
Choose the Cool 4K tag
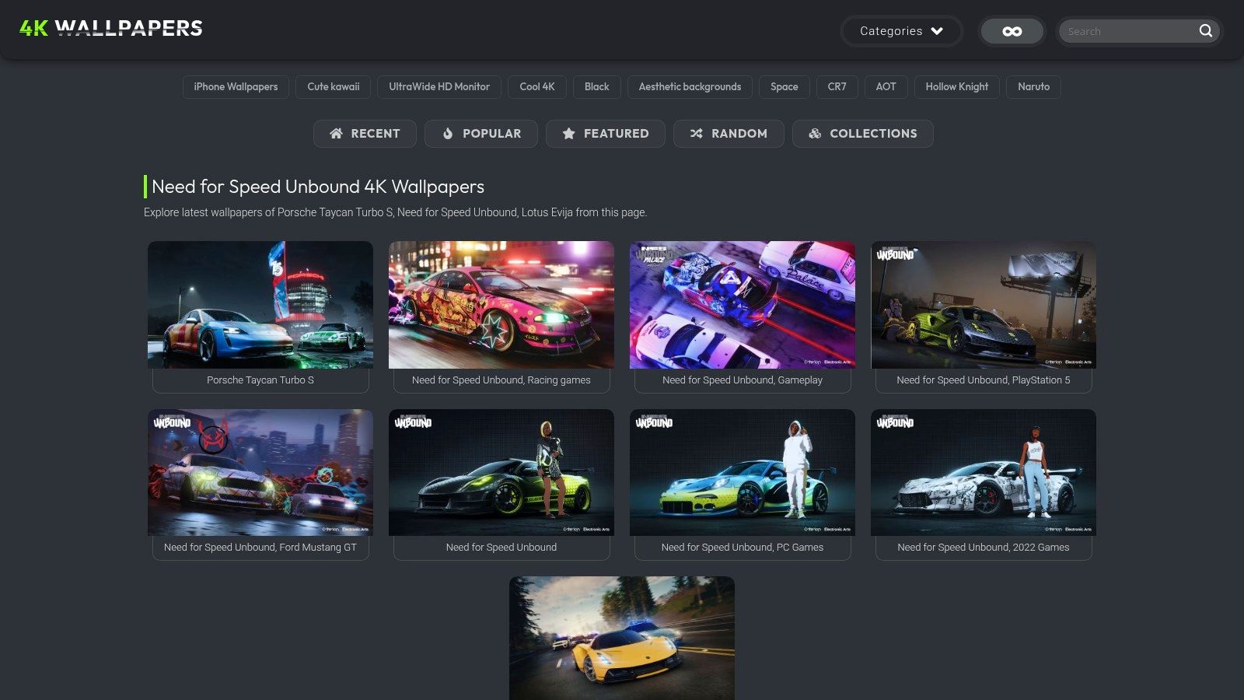coord(537,87)
